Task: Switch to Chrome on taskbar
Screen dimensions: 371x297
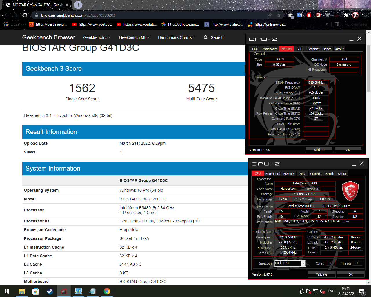Action: click(x=107, y=291)
